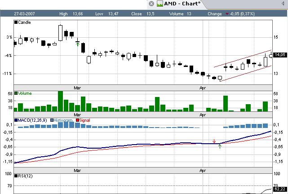Click the tab scroll left arrow
The width and height of the screenshot is (288, 194).
click(x=283, y=4)
